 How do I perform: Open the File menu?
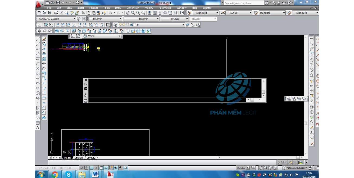[49, 8]
